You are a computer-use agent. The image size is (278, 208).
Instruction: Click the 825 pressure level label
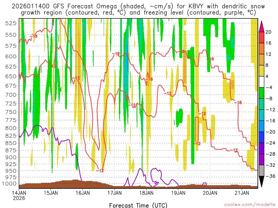[x=11, y=136]
